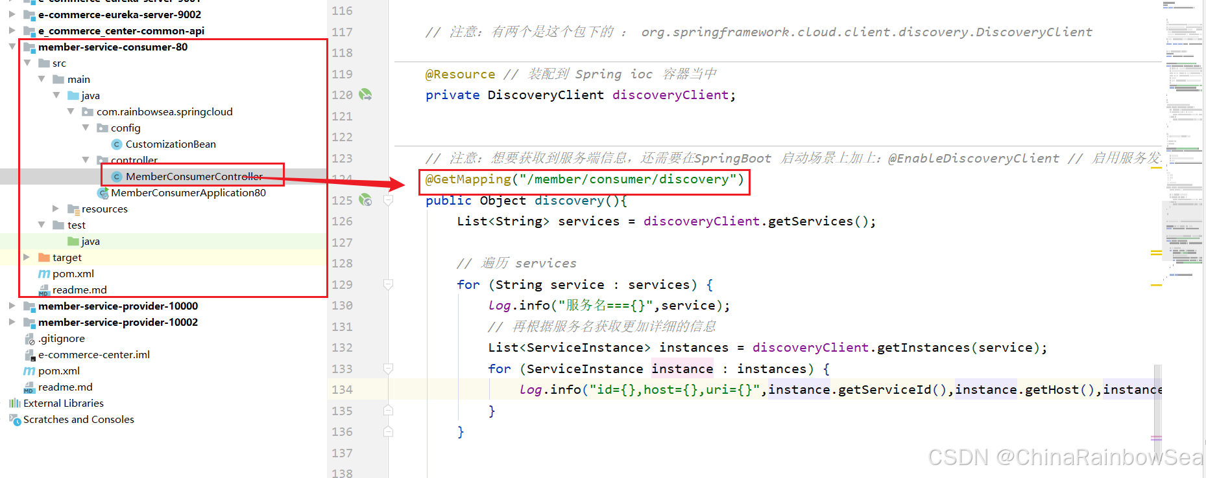Click fold end marker at line 135
The width and height of the screenshot is (1206, 478).
[388, 411]
